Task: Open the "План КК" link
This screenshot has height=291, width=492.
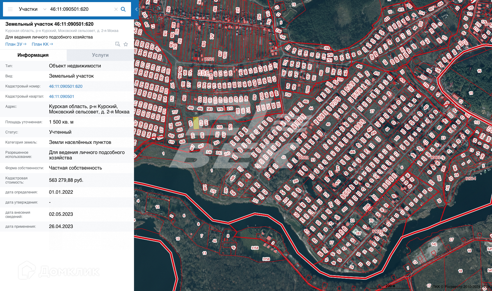Action: click(42, 44)
